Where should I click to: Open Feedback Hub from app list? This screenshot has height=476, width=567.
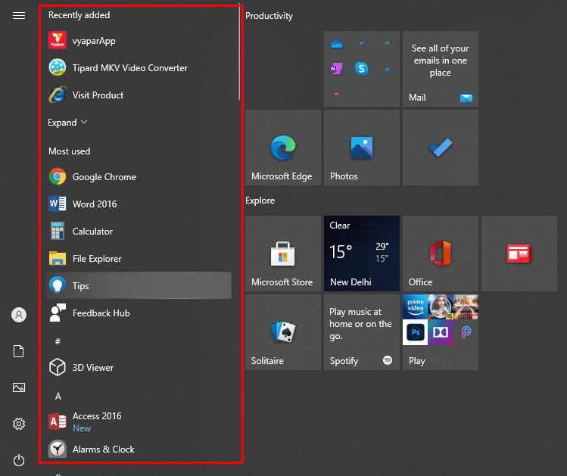click(x=139, y=313)
